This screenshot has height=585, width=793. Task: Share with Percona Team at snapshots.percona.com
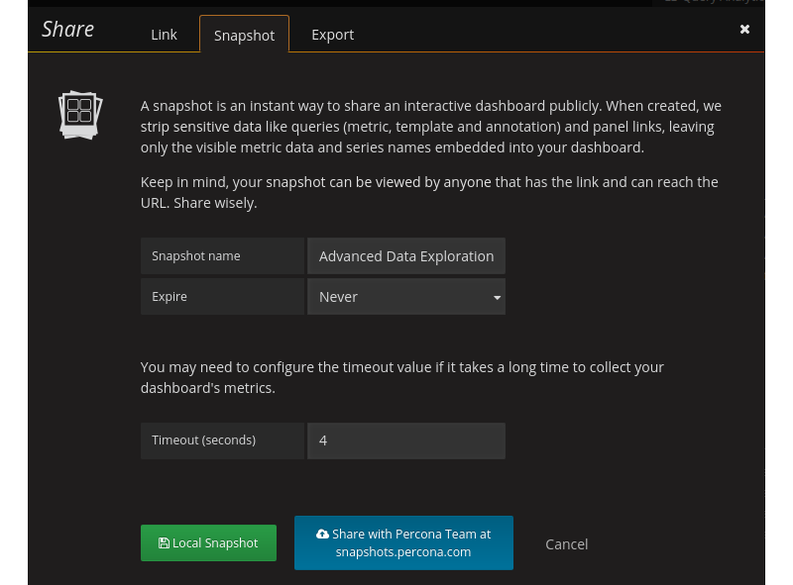(403, 543)
